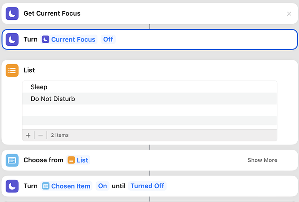Toggle the On parameter for Chosen Item

coord(102,186)
